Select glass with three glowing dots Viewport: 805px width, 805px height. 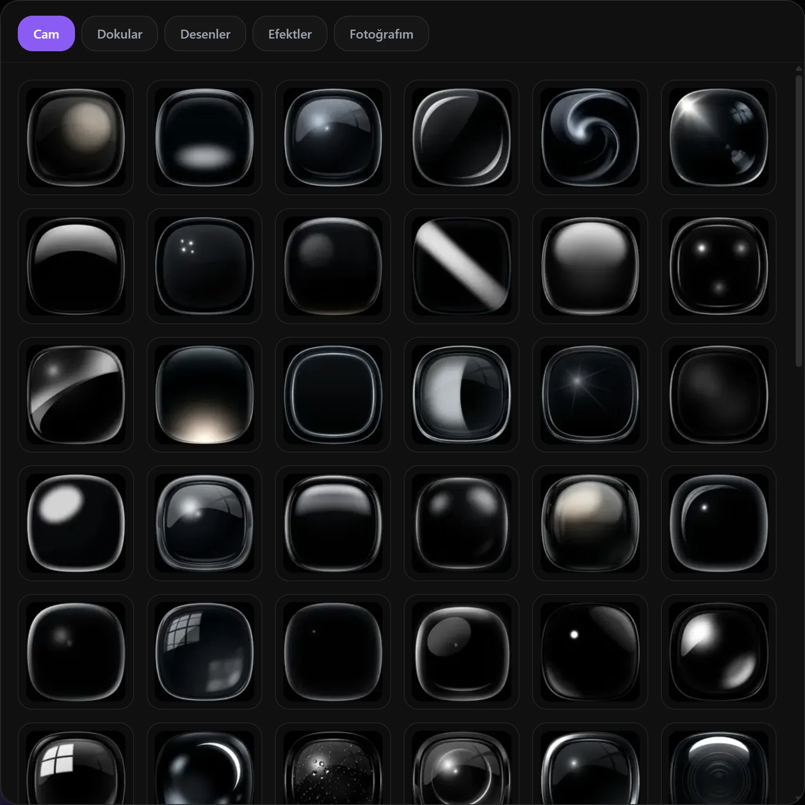coord(719,266)
